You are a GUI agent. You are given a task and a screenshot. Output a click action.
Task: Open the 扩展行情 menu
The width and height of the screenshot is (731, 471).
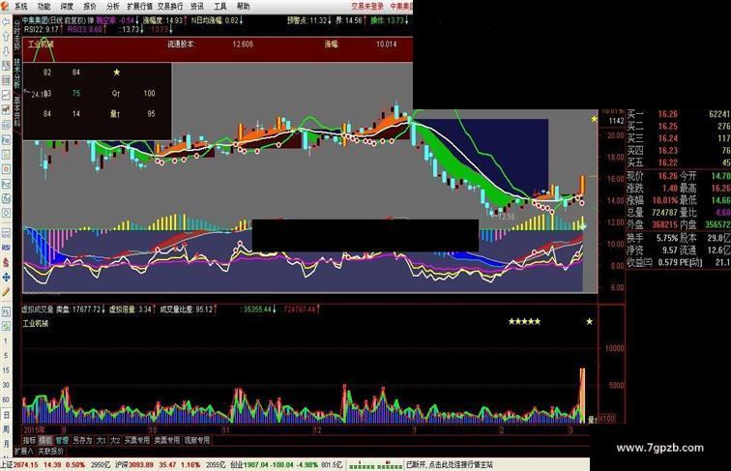(140, 7)
